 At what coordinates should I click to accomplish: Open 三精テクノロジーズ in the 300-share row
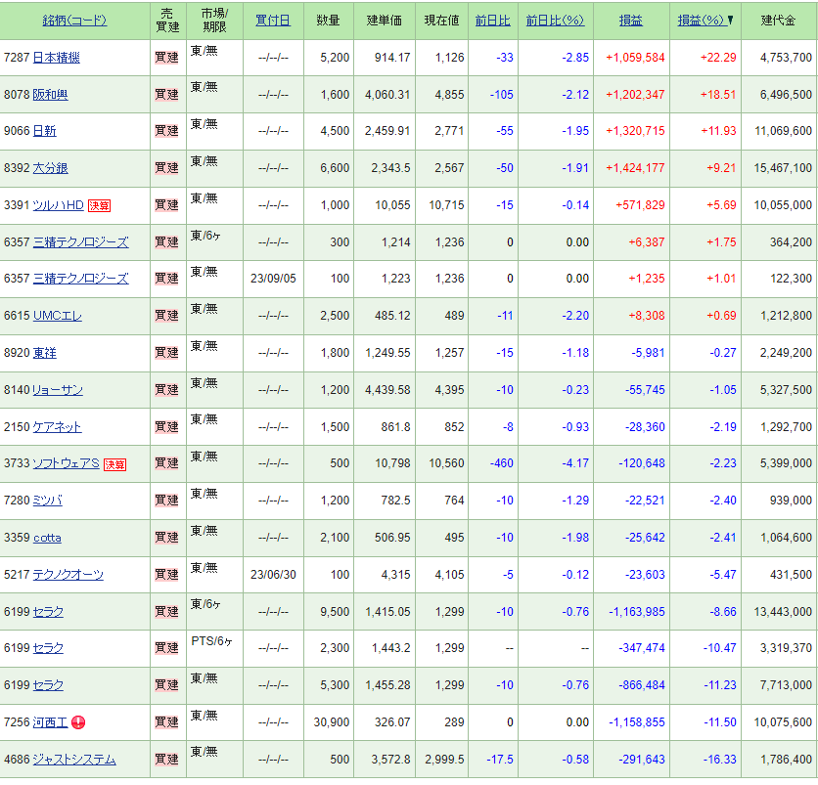pos(81,242)
